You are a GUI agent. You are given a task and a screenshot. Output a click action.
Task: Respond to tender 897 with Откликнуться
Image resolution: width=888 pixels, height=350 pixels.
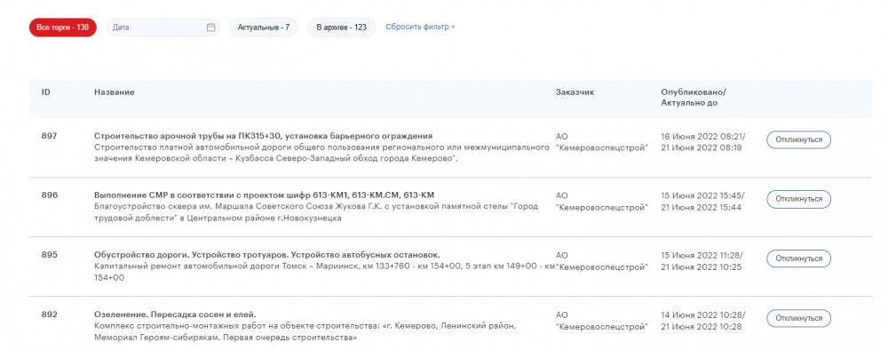798,139
